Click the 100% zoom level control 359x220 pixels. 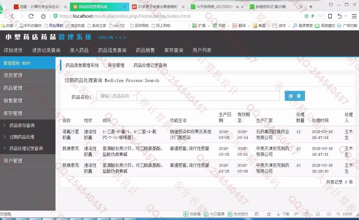coord(347,214)
